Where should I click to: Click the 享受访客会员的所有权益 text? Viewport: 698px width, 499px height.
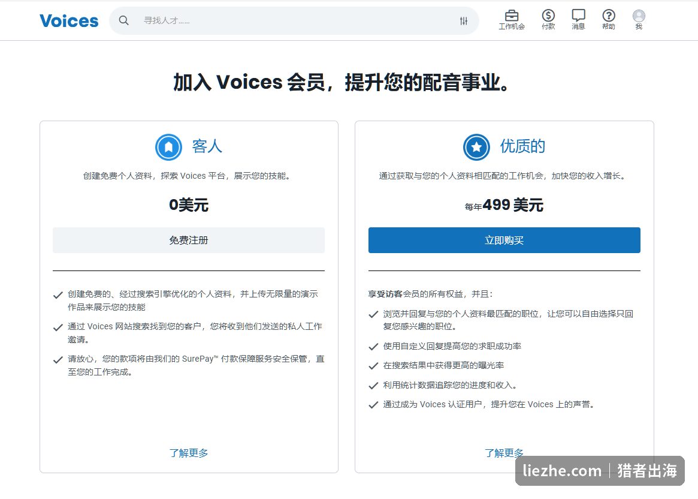pos(430,294)
